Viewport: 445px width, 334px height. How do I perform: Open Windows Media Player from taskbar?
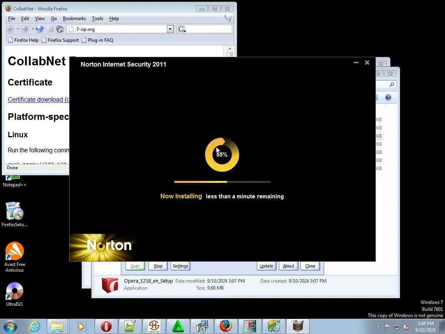(x=81, y=326)
